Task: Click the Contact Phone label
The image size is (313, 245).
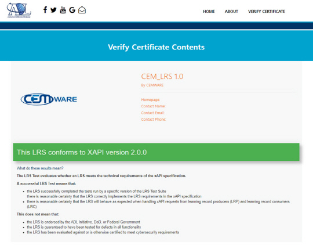Action: pyautogui.click(x=154, y=120)
